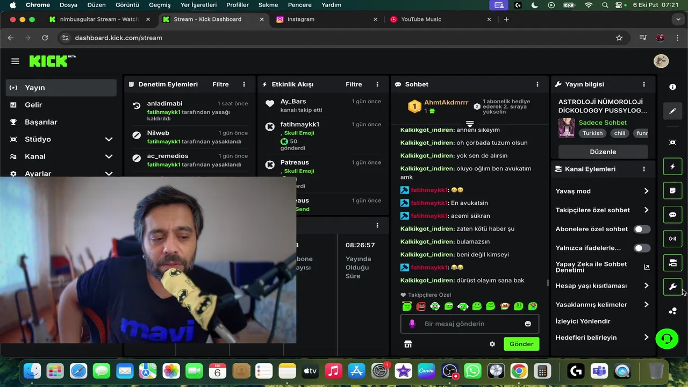Open the Dosya menu
Image resolution: width=688 pixels, height=387 pixels.
[x=68, y=5]
